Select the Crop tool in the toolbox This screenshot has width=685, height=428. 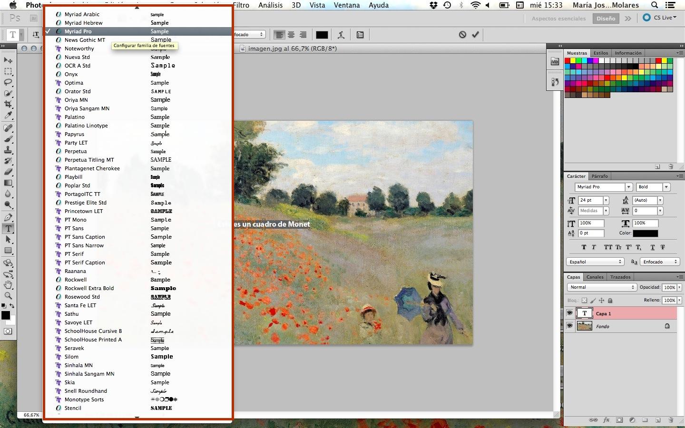point(8,104)
